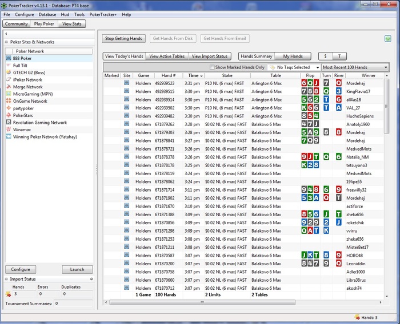Click the GTECH G2 (Boss) icon
The image size is (400, 324).
(x=9, y=72)
